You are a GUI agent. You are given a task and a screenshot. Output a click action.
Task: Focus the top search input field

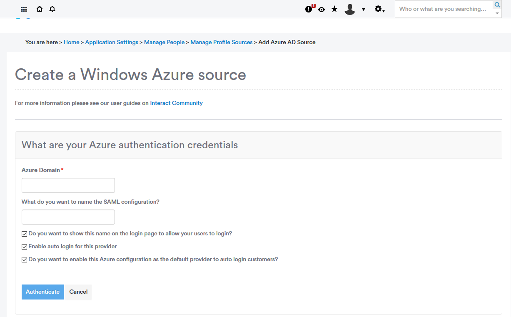tap(444, 9)
